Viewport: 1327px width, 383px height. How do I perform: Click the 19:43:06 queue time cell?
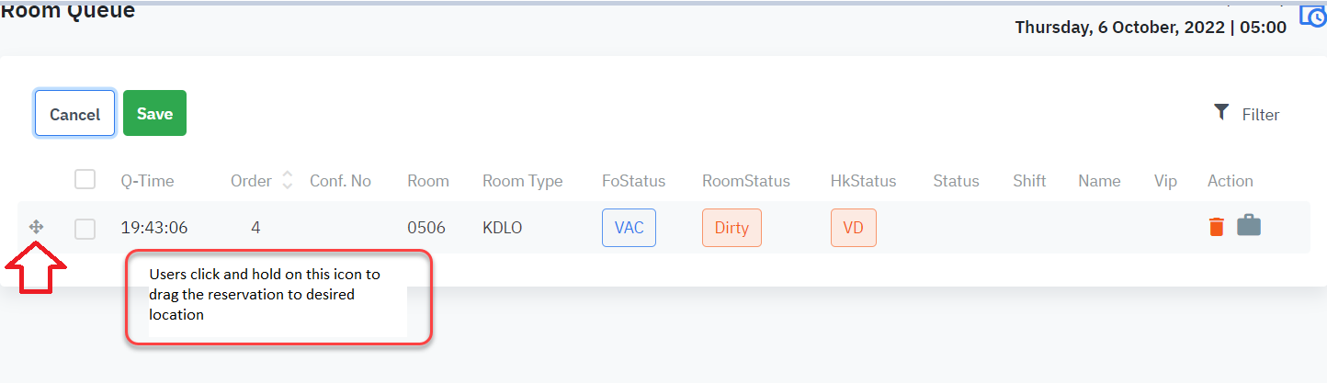tap(154, 228)
